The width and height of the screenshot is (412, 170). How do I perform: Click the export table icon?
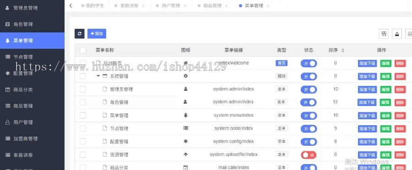(397, 33)
